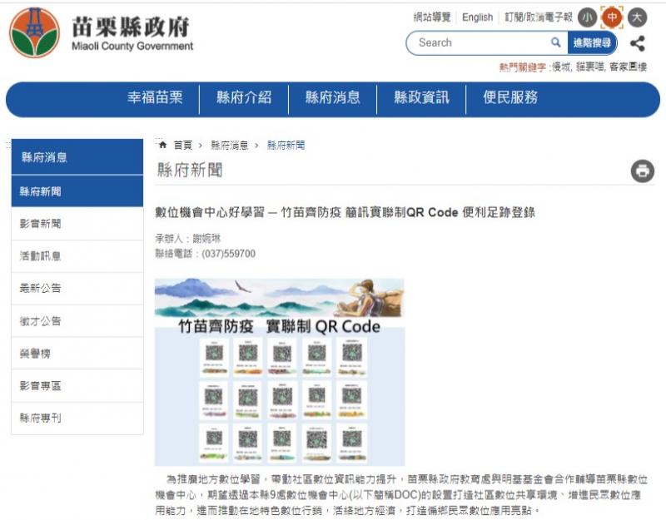Click the print page icon
The image size is (666, 520).
tap(642, 171)
